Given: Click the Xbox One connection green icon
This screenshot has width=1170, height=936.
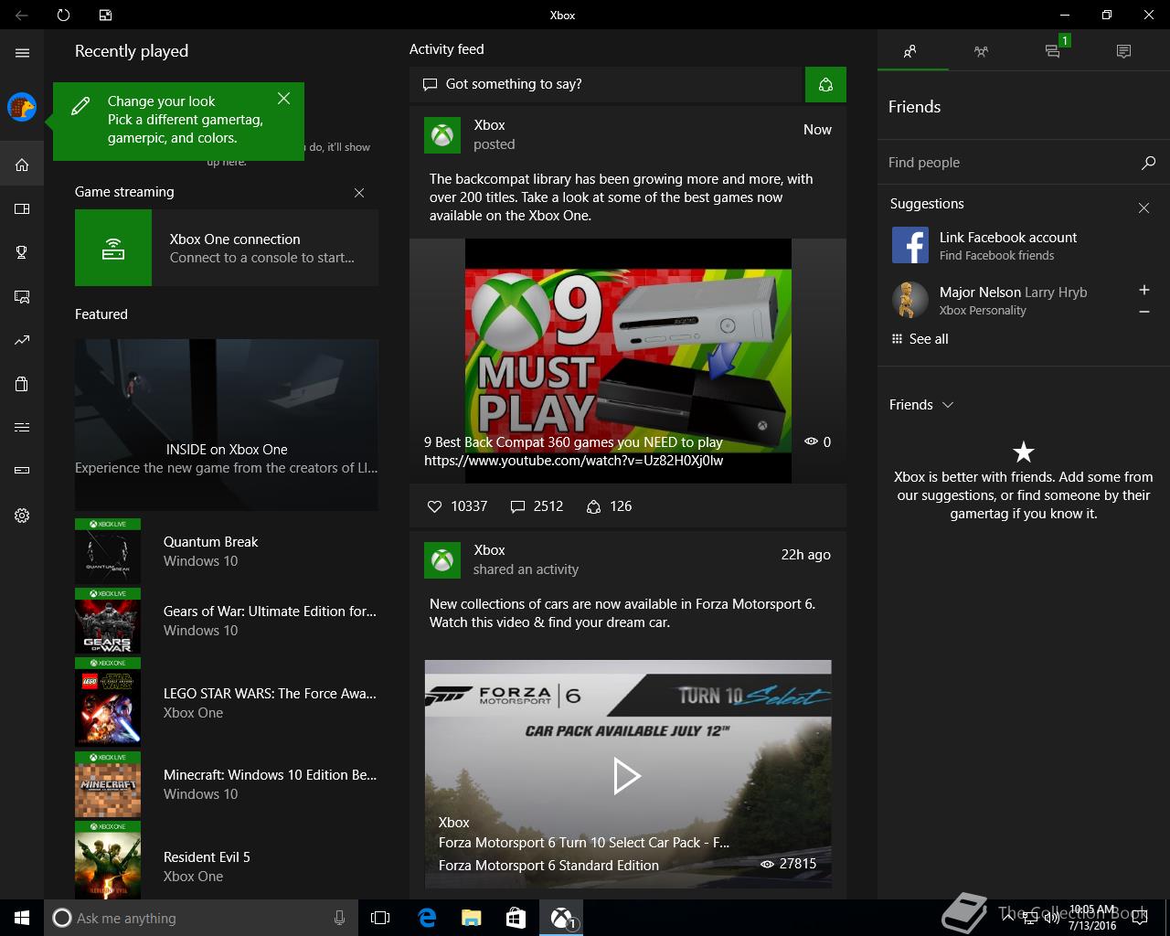Looking at the screenshot, I should point(113,248).
